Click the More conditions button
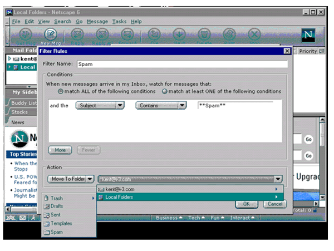 coord(60,150)
